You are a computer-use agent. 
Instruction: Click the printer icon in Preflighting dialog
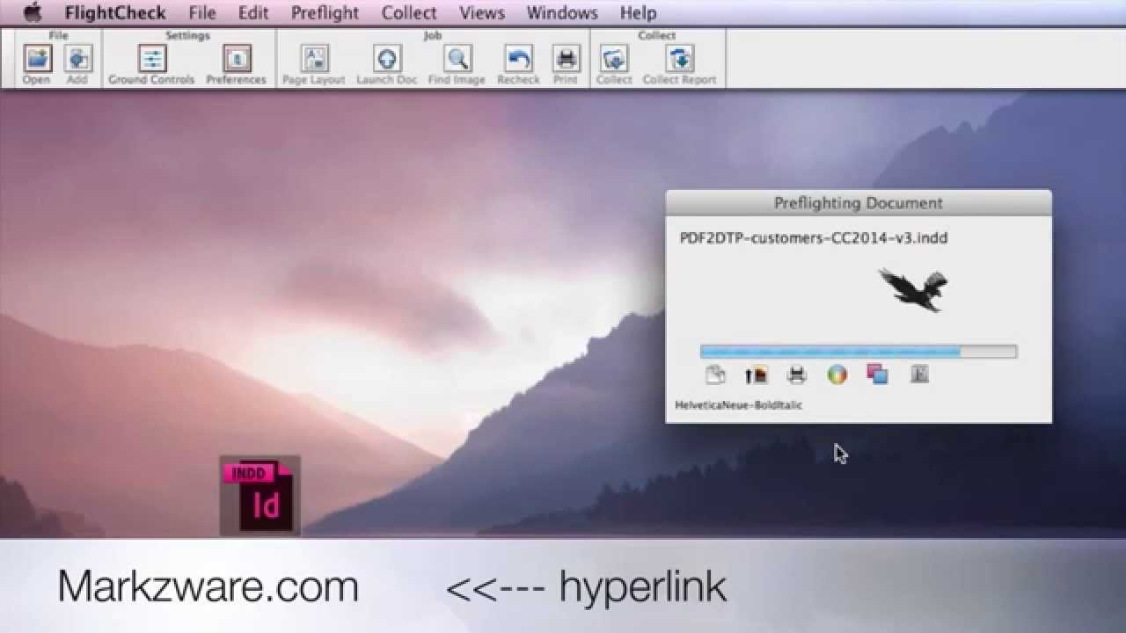(x=797, y=375)
